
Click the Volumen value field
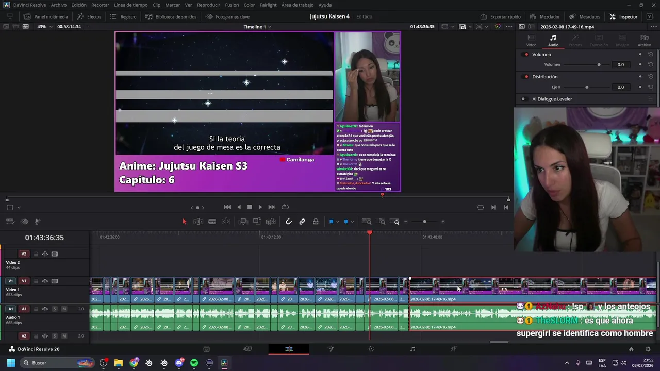[621, 65]
